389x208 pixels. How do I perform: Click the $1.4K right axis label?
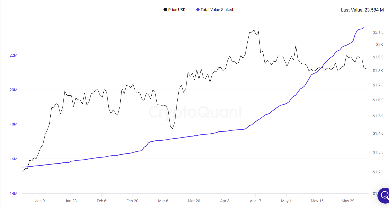coord(378,134)
